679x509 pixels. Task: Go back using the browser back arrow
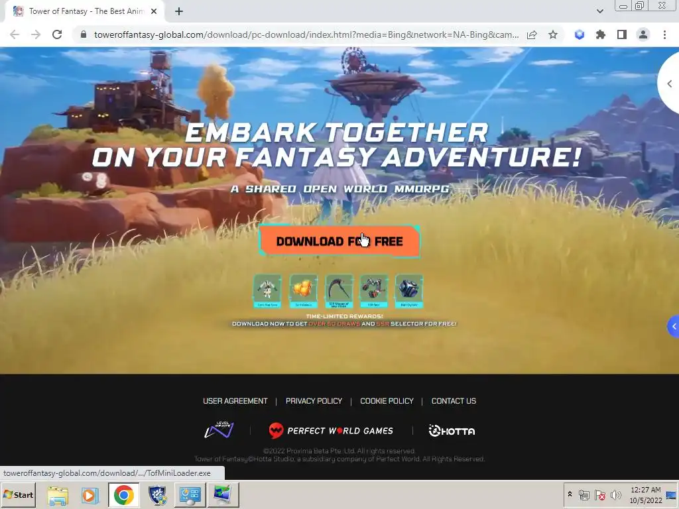pos(15,34)
